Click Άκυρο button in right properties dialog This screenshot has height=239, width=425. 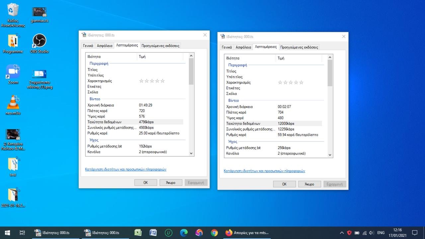coord(309,184)
